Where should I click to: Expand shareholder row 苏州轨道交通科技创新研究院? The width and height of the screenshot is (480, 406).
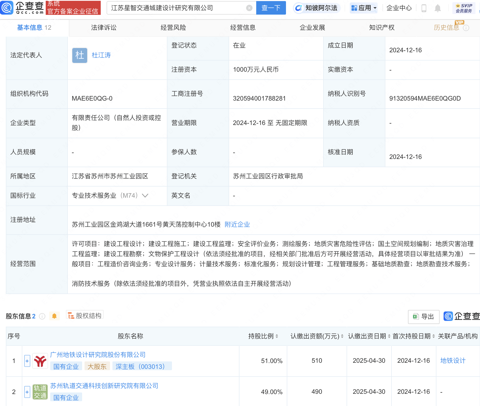[27, 392]
